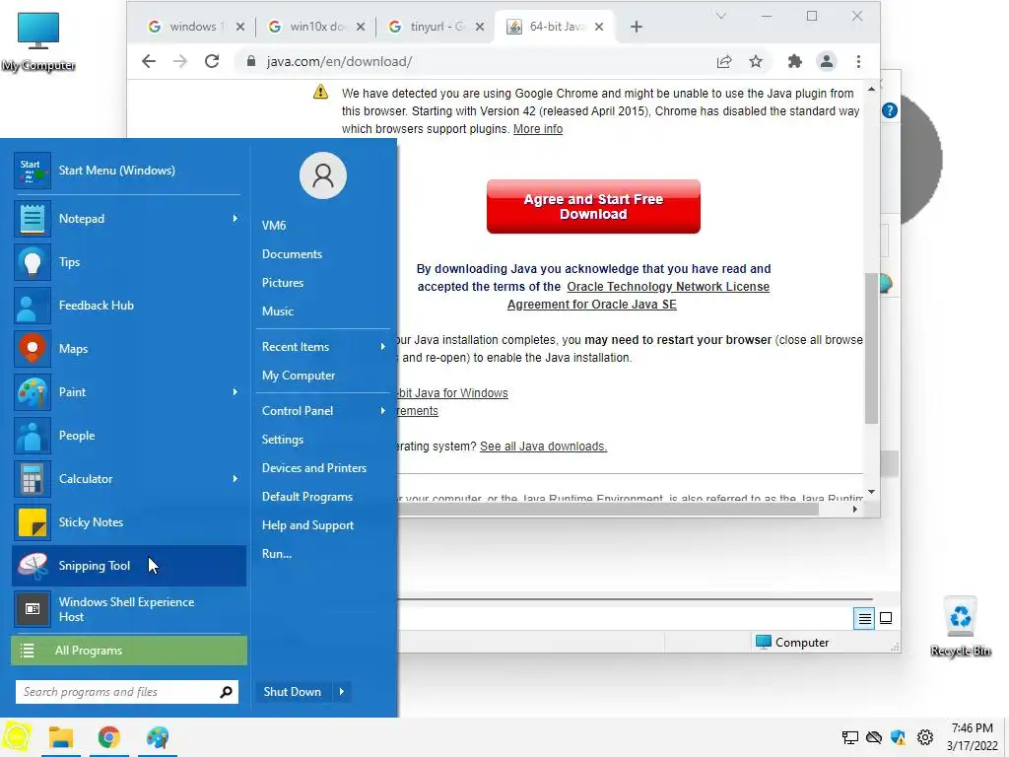Screen dimensions: 1009x757
Task: Open the network icon in system tray
Action: click(850, 737)
